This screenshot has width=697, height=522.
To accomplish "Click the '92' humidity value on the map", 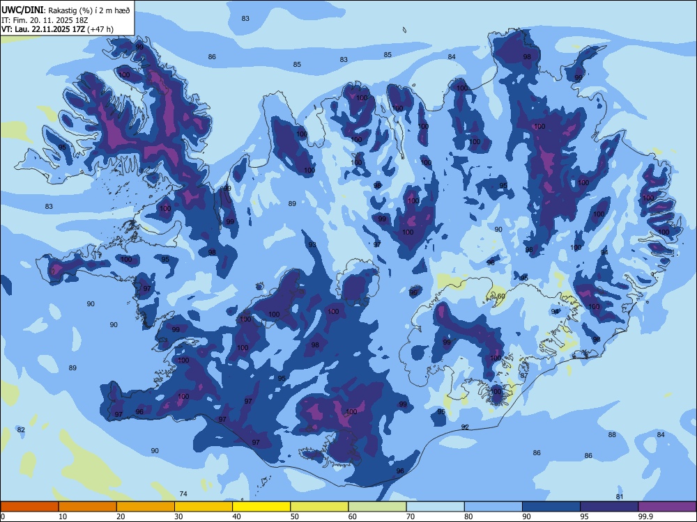I will coord(465,427).
